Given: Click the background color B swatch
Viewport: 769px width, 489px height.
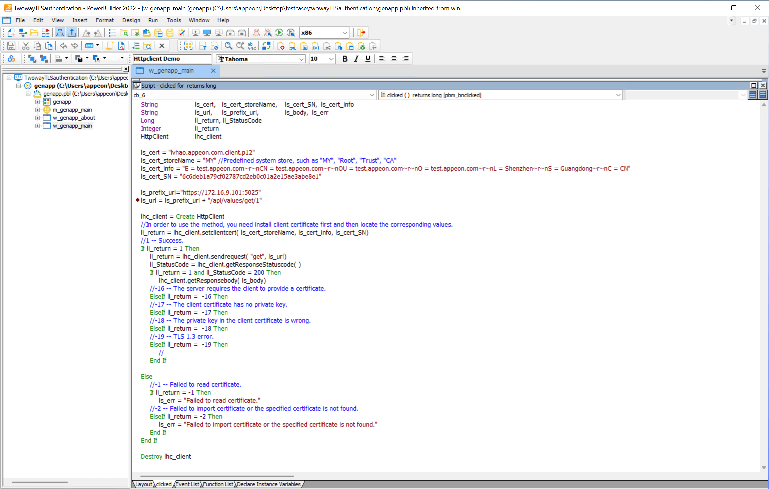Looking at the screenshot, I should coord(96,59).
